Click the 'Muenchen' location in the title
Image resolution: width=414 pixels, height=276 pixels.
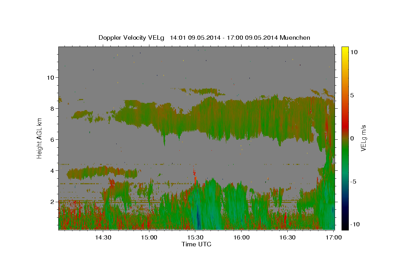click(295, 38)
